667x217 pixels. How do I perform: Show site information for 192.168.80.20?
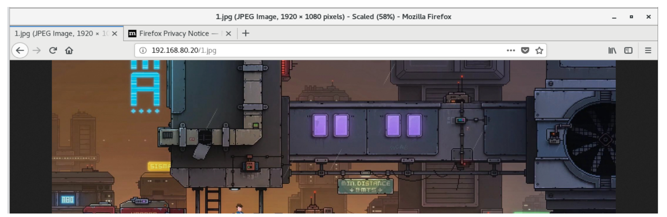click(x=143, y=50)
